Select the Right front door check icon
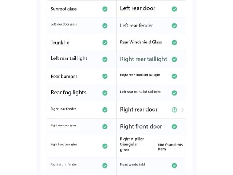Image resolution: width=233 pixels, height=175 pixels. tap(174, 127)
